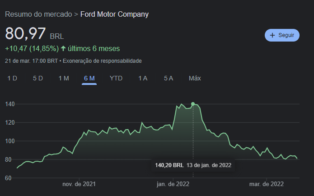The width and height of the screenshot is (314, 196).
Task: Click the plus icon in Seguir button
Action: pos(272,35)
